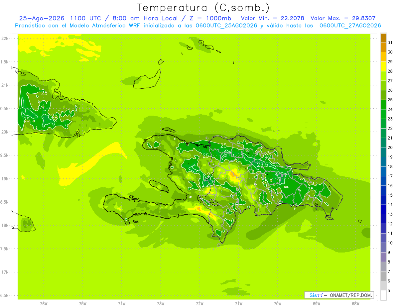Screen dimensions: 399x308
Task: Click the "Temperatura (C,somb.)" map title
Action: point(203,8)
